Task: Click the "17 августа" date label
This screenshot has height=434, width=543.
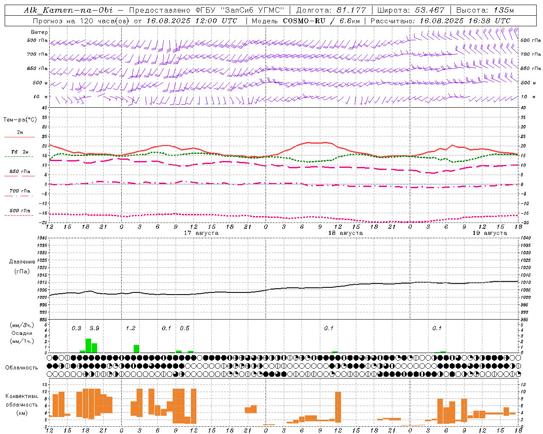Action: (x=201, y=233)
